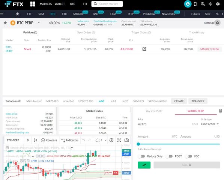Open the apps grid icon
Screen dimensions: 224x180
(x=33, y=4)
